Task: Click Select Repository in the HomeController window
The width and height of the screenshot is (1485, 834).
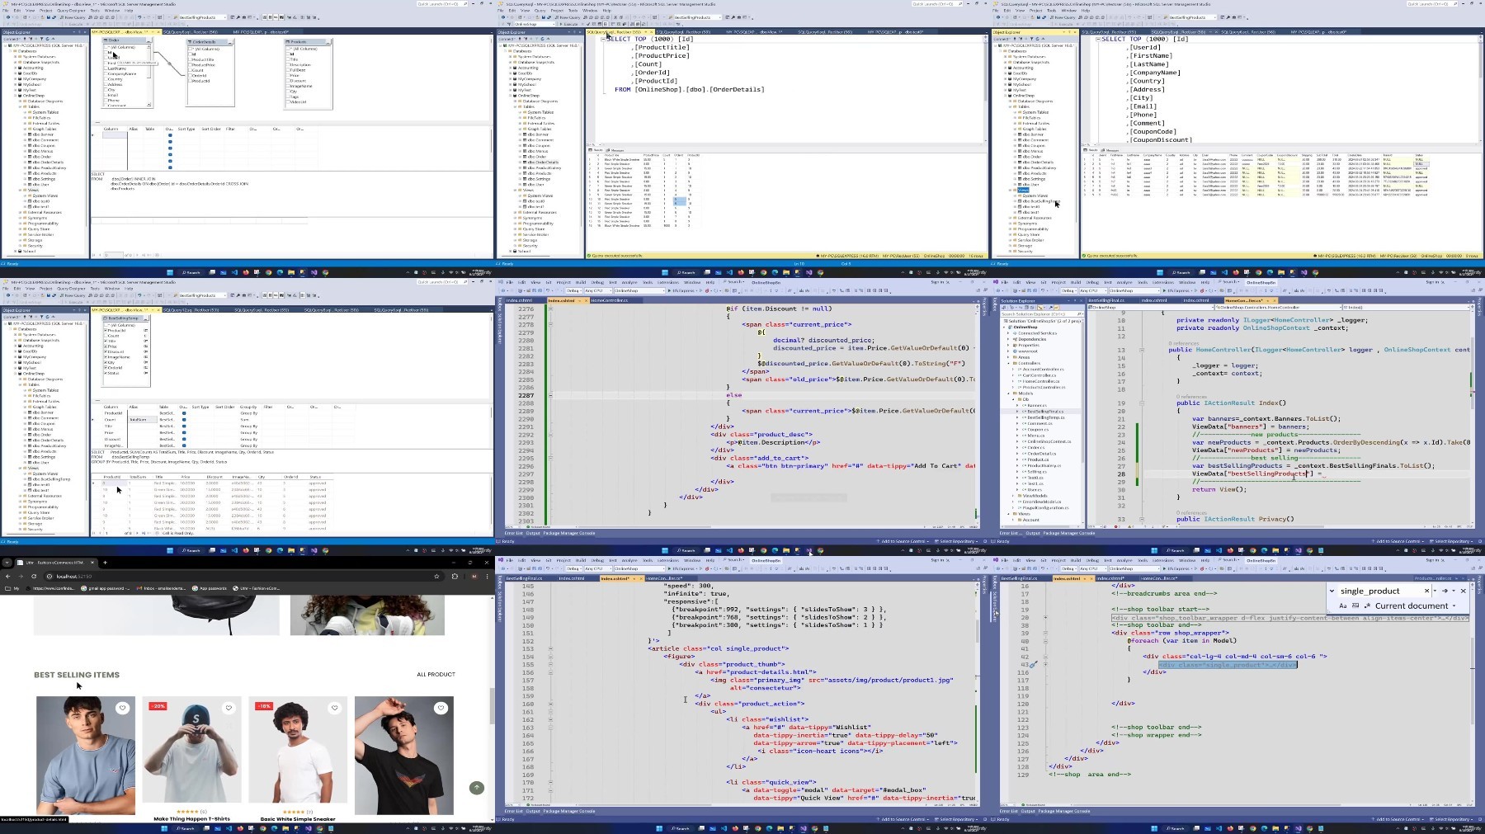Action: click(x=1451, y=541)
